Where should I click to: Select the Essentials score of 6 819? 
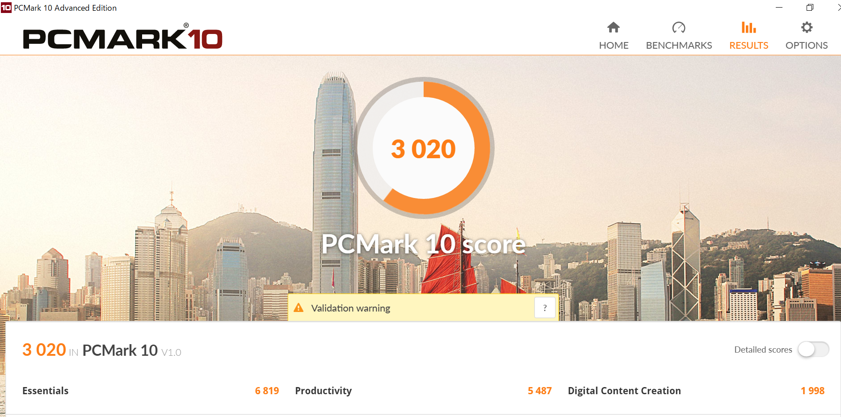pyautogui.click(x=267, y=391)
